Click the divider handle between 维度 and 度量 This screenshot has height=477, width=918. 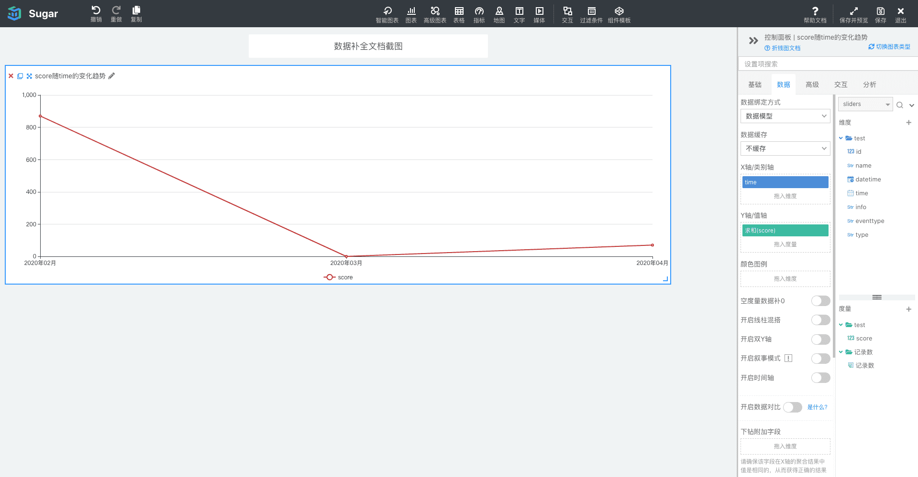click(x=877, y=297)
